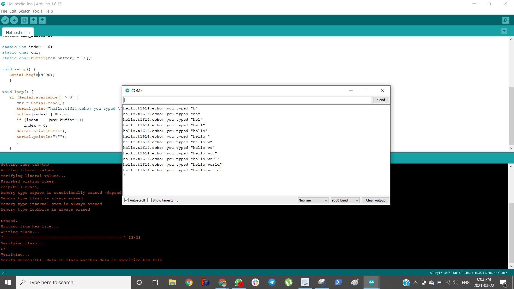Open Task View icon in taskbar
The width and height of the screenshot is (514, 289).
[x=155, y=282]
